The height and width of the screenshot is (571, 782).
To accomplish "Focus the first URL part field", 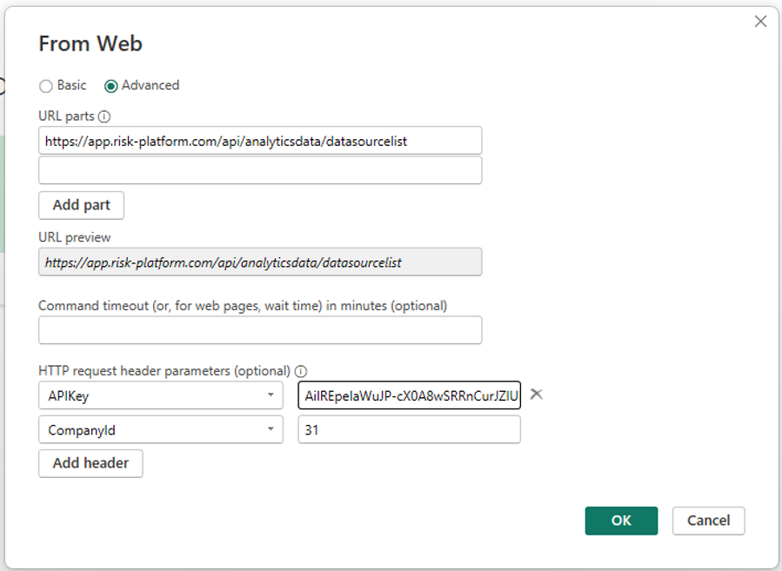I will [260, 141].
